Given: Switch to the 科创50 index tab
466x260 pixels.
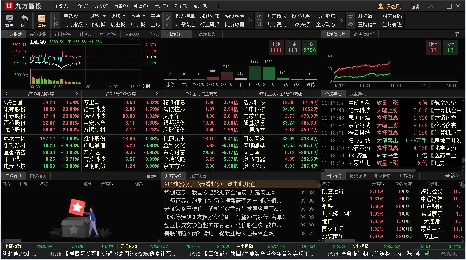Looking at the screenshot, I should 85,34.
